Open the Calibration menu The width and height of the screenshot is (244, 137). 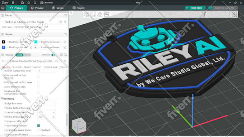tap(47, 3)
